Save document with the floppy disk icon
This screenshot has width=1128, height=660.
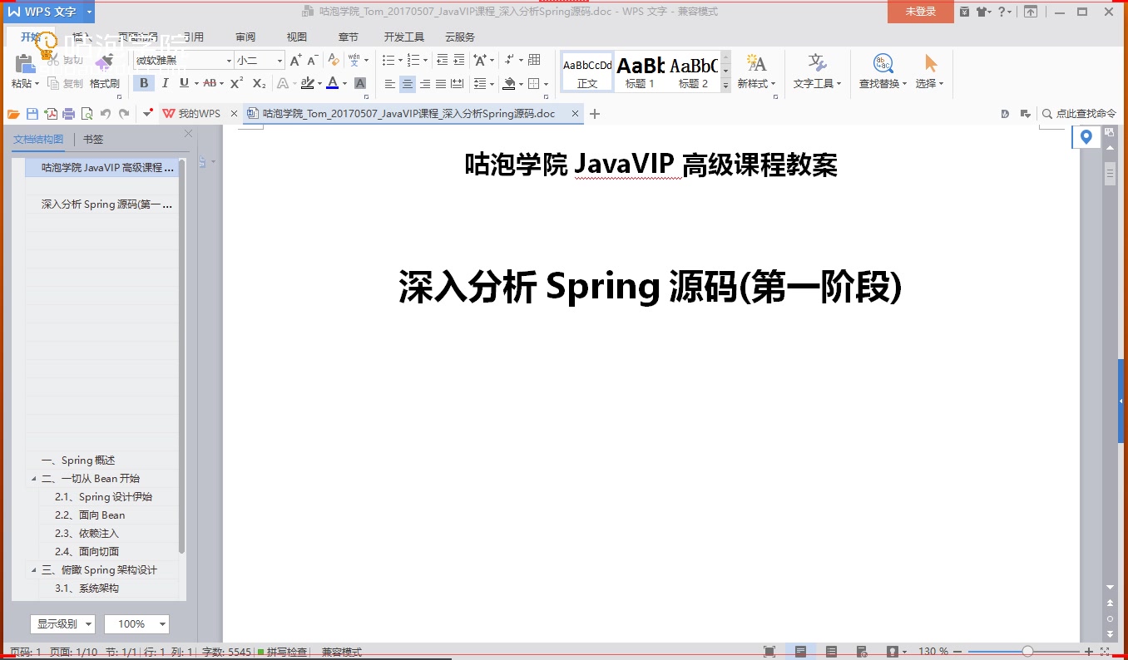32,114
